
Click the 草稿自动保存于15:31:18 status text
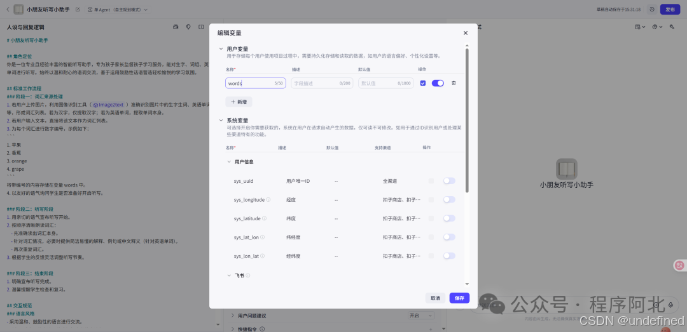pyautogui.click(x=619, y=9)
